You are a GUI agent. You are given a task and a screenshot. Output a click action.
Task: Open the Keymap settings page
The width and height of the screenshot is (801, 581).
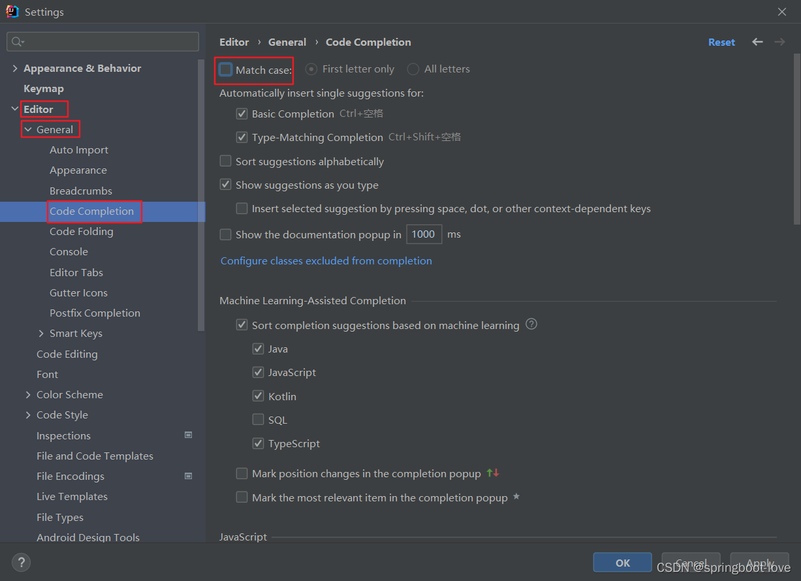pyautogui.click(x=44, y=89)
